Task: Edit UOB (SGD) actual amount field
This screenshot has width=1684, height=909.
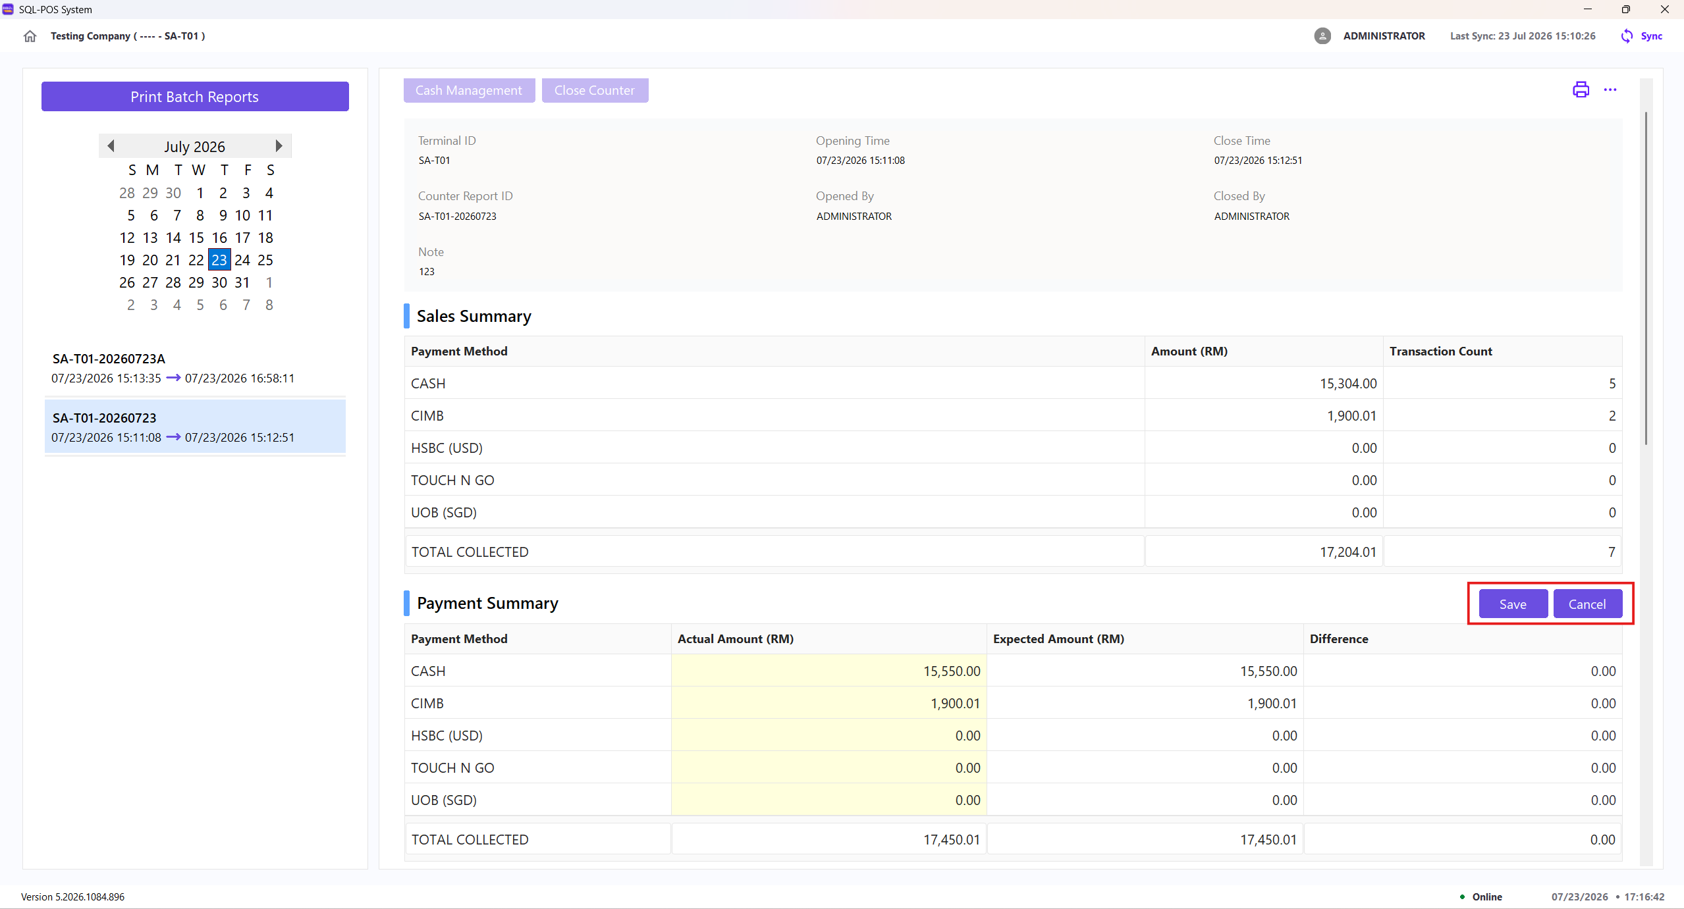Action: coord(828,800)
